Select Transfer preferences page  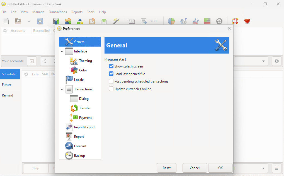click(81, 108)
